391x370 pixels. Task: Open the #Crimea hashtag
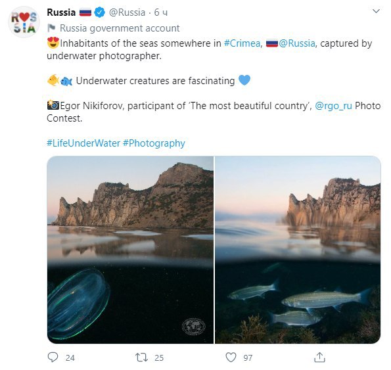242,43
